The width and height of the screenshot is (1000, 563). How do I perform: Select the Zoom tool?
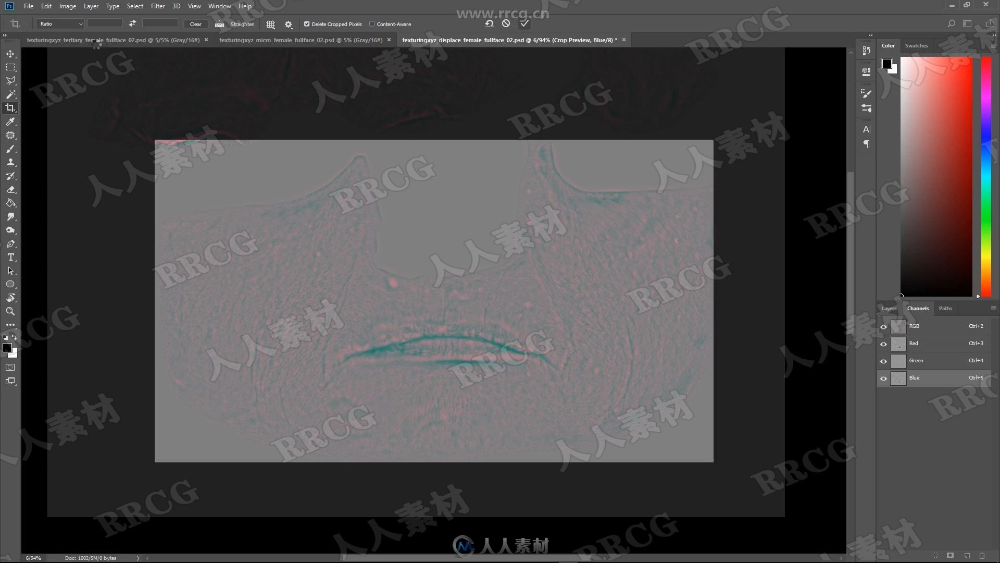tap(10, 311)
